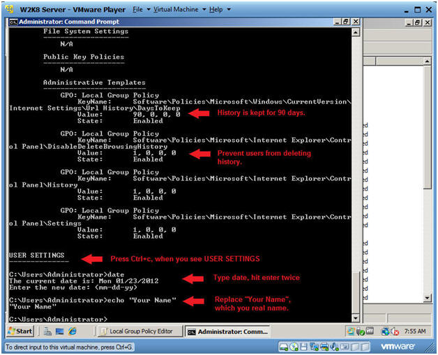Minimize the background window behind Command Prompt
This screenshot has height=355, width=438.
point(409,22)
